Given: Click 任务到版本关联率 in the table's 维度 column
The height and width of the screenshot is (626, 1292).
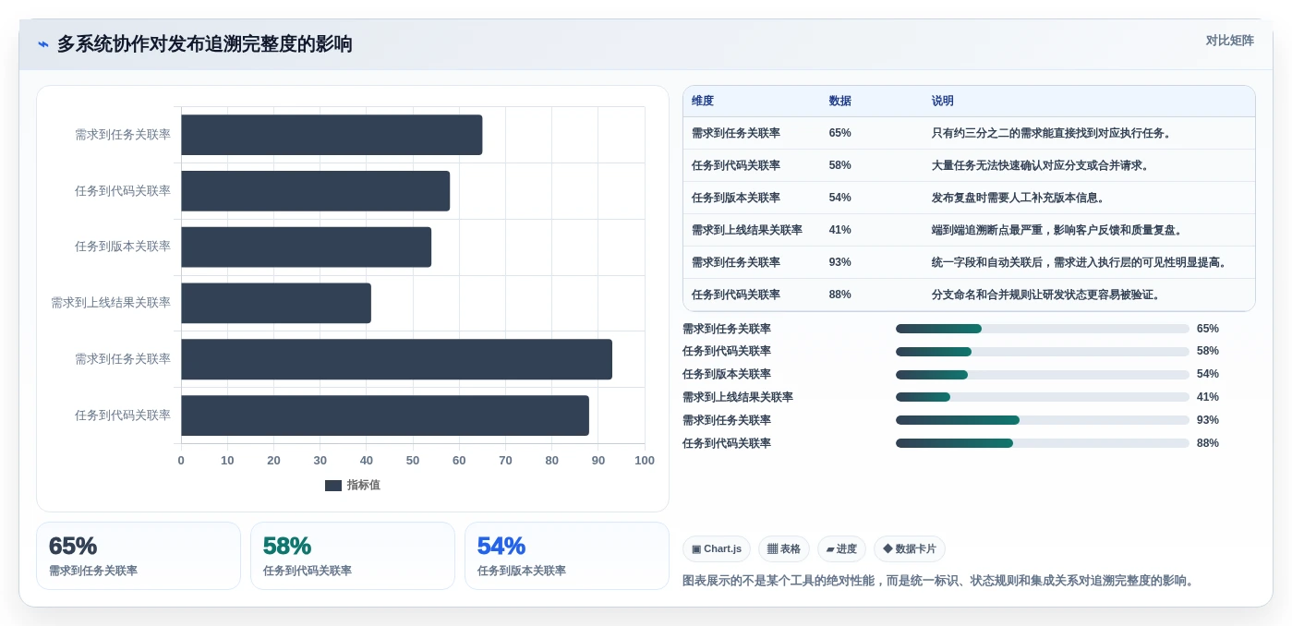Looking at the screenshot, I should point(736,198).
